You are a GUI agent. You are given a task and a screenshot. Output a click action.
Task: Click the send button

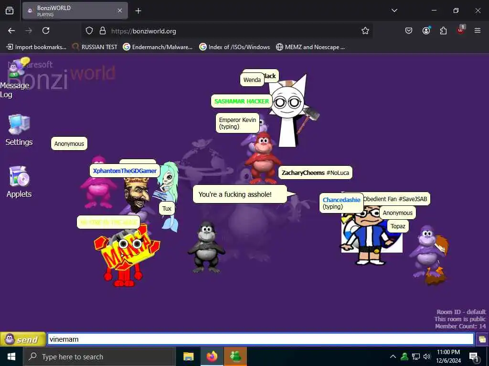tap(23, 339)
